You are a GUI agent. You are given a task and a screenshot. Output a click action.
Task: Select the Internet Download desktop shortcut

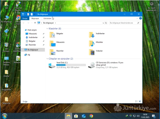(18, 7)
